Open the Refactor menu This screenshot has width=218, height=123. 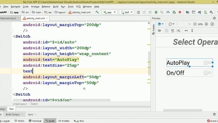click(46, 6)
